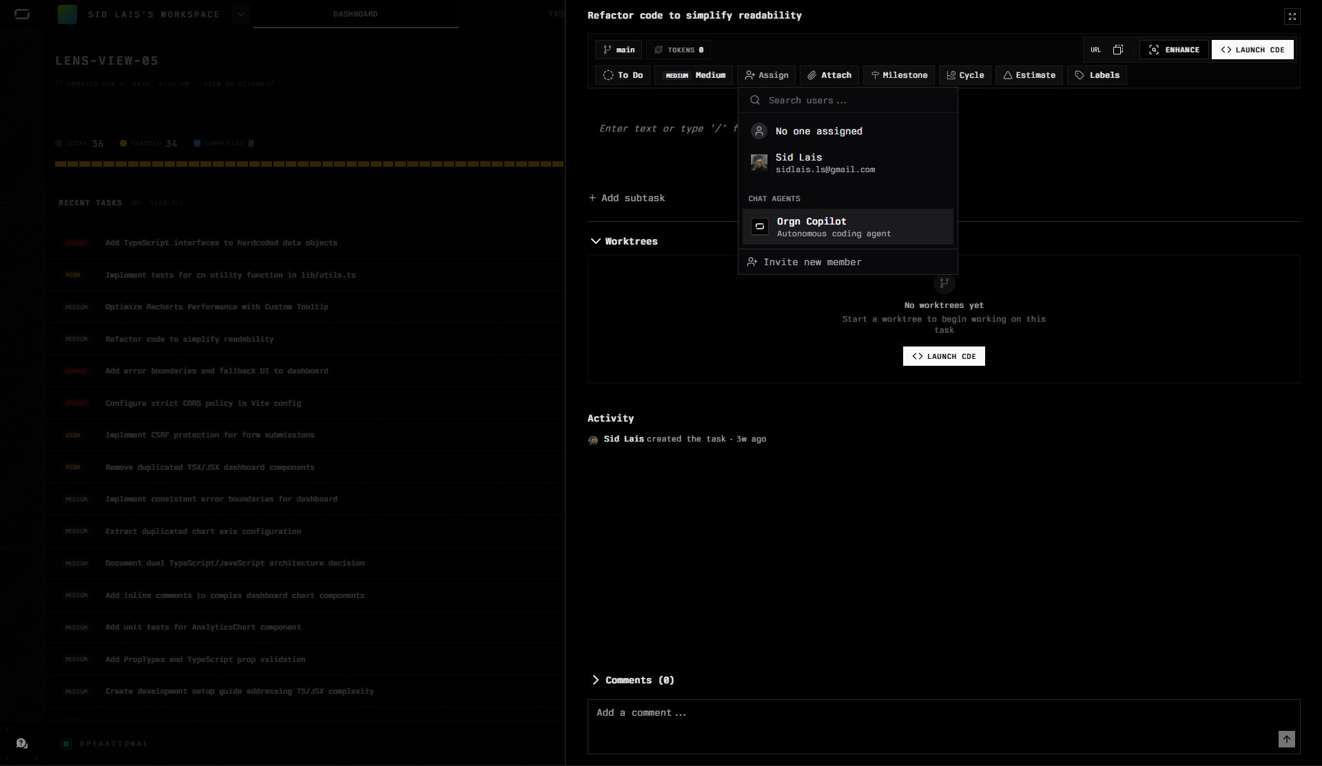This screenshot has height=766, width=1322.
Task: Open the workspace switcher chevron
Action: pyautogui.click(x=241, y=14)
